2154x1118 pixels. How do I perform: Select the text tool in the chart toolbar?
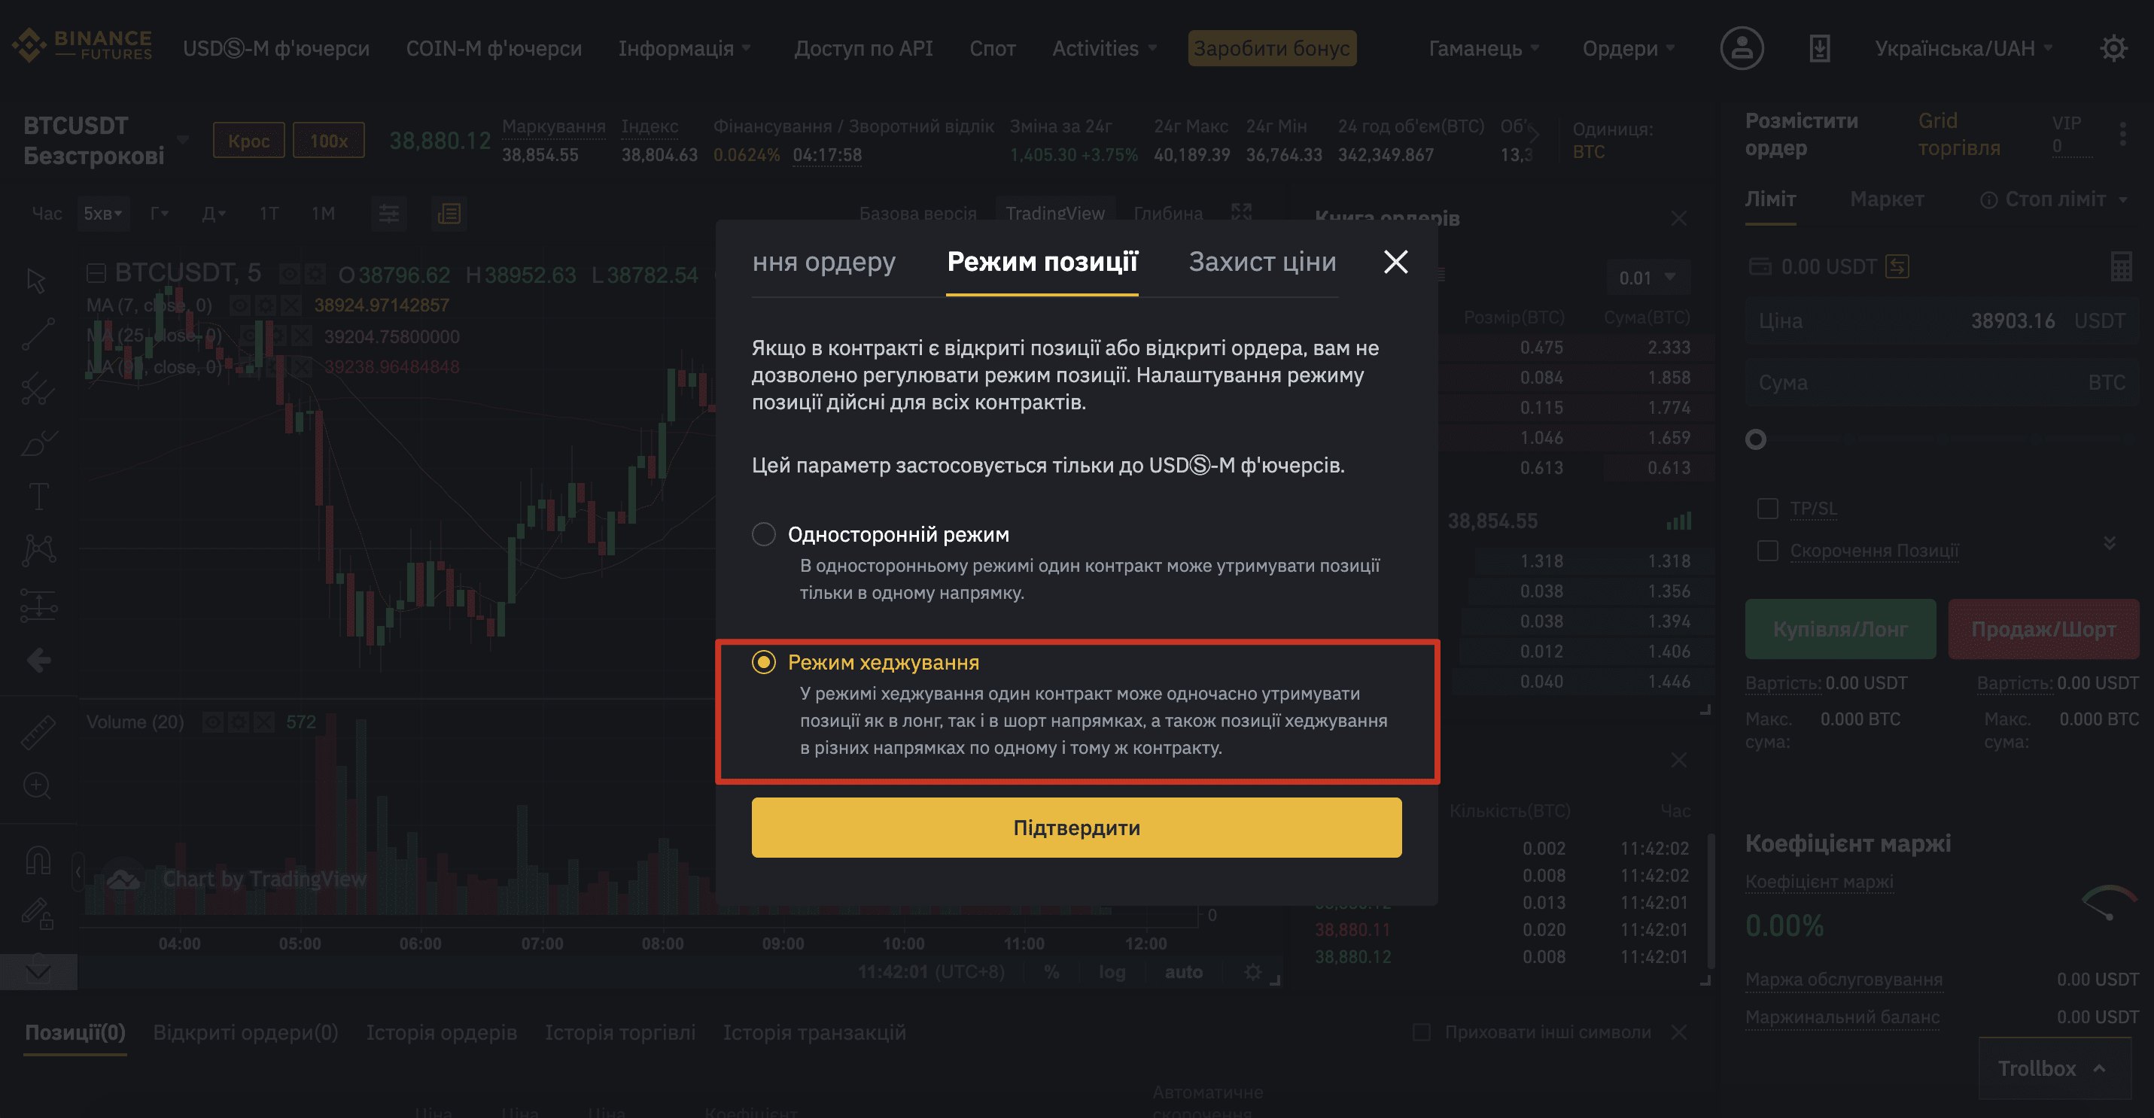click(38, 497)
